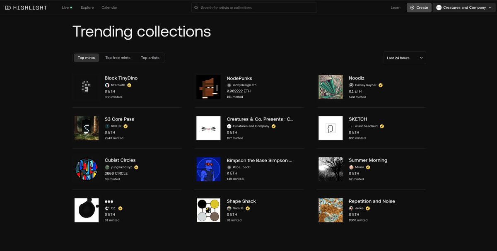
Task: Open the Cubist Circles thumbnail
Action: [x=87, y=169]
